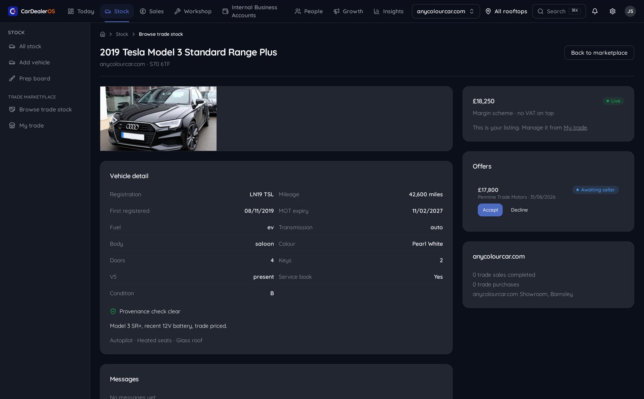Click the Live status badge
This screenshot has height=399, width=644.
pyautogui.click(x=613, y=101)
